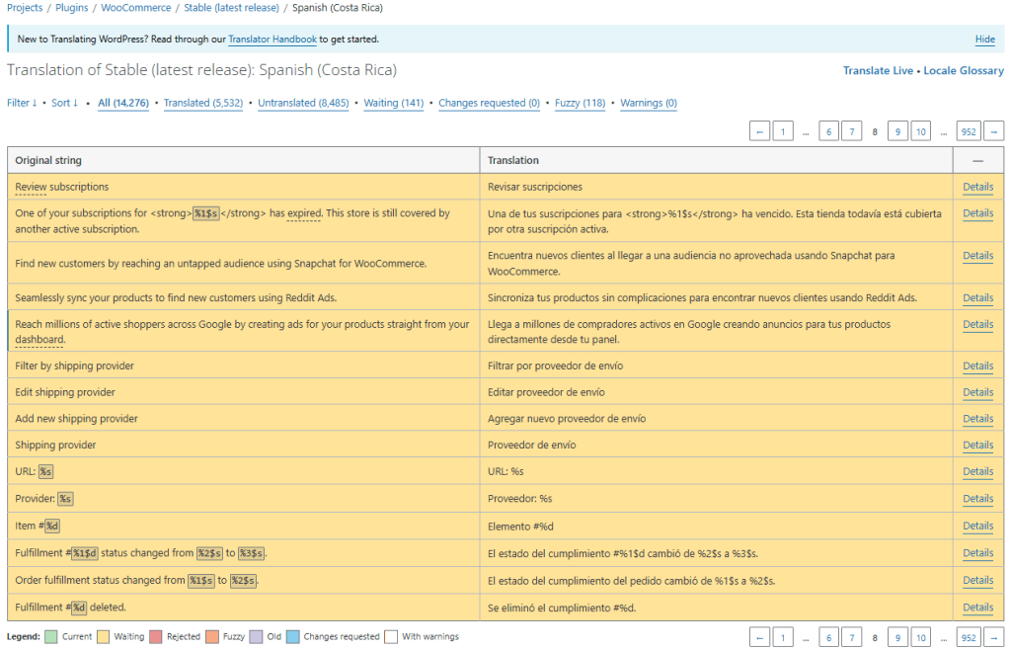Click the bottom previous page arrow

[x=760, y=637]
